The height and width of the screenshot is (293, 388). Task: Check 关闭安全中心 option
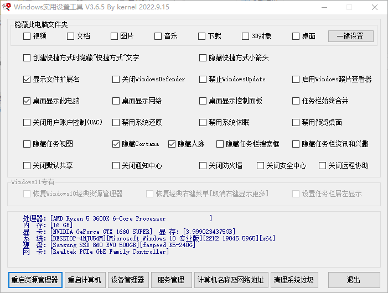(260, 165)
